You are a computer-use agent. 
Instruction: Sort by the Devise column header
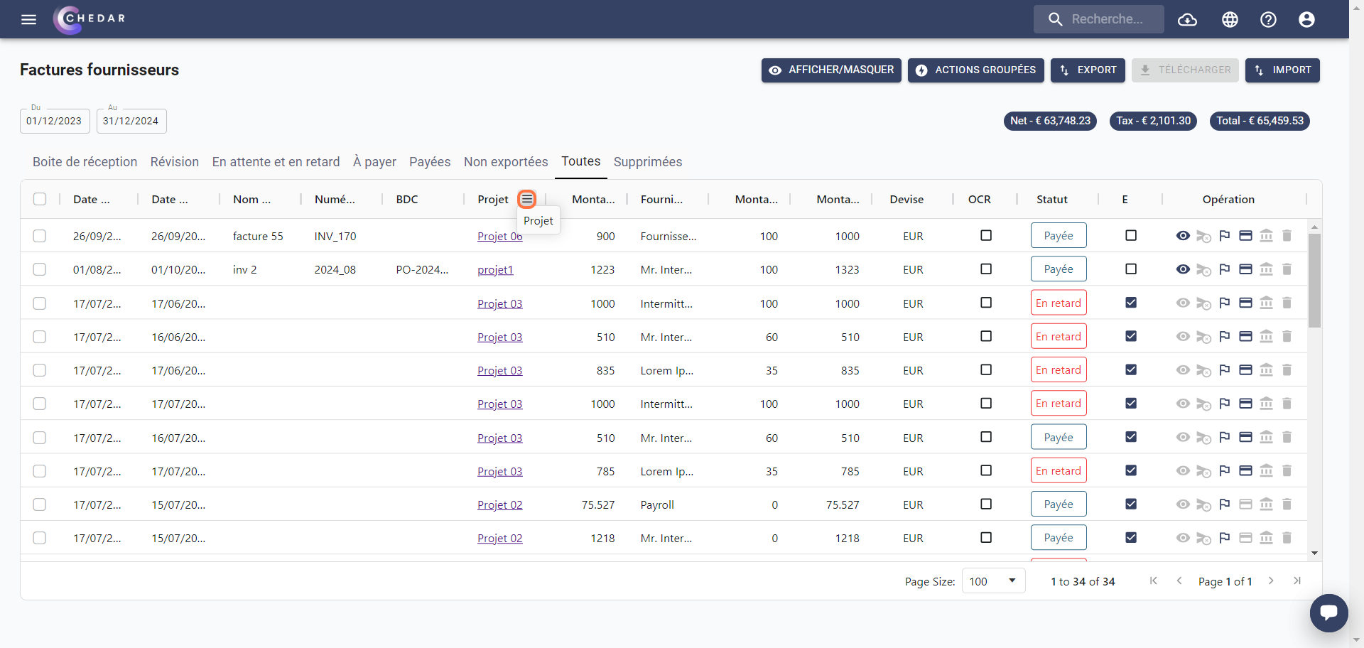pos(906,199)
